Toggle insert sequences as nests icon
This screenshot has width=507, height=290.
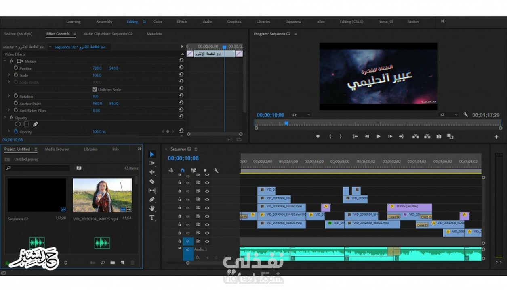tap(171, 170)
